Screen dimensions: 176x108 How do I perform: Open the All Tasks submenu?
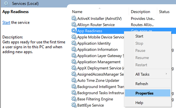coord(148,74)
